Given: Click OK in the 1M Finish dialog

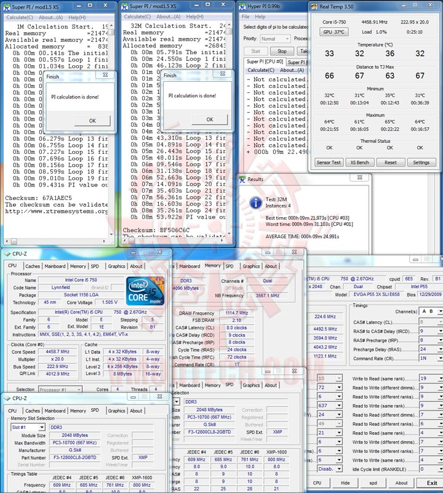Looking at the screenshot, I should (x=92, y=121).
